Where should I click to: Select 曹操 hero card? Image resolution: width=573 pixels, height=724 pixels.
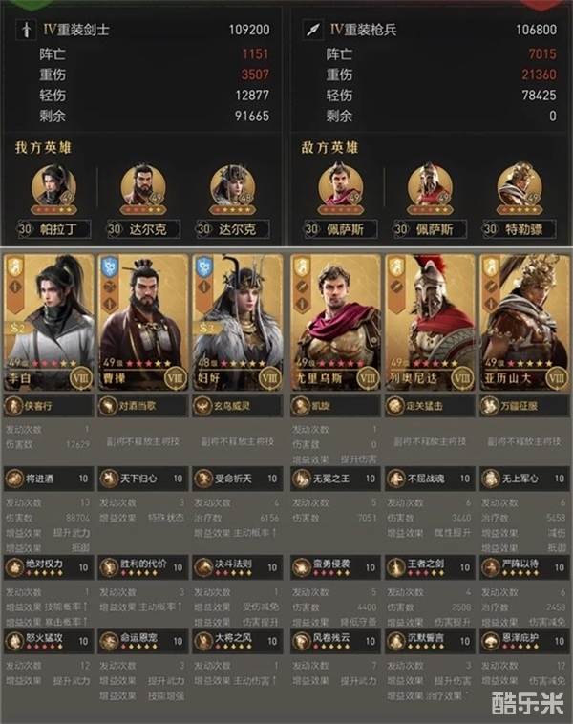pyautogui.click(x=143, y=322)
